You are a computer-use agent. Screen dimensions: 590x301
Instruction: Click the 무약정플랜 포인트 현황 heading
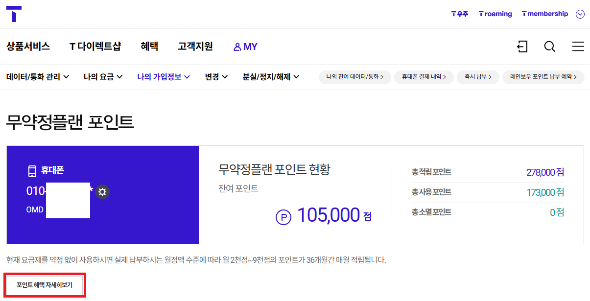[274, 170]
